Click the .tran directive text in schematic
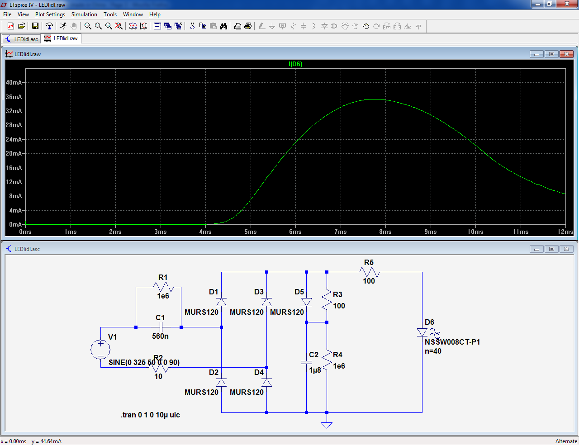The width and height of the screenshot is (579, 445). point(150,415)
